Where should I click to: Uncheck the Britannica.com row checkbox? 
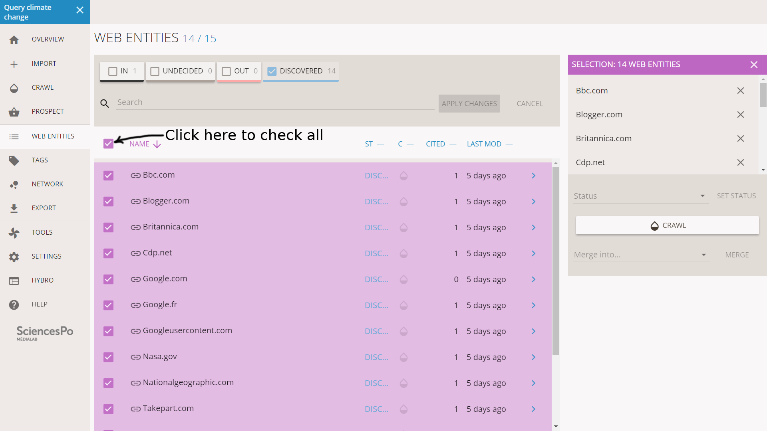108,227
